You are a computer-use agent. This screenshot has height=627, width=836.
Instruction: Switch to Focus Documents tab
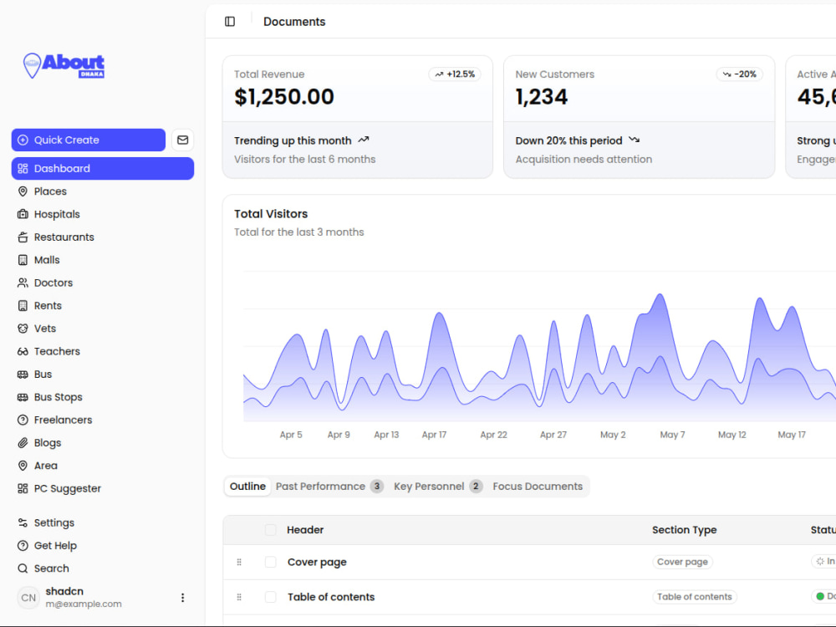(x=538, y=487)
